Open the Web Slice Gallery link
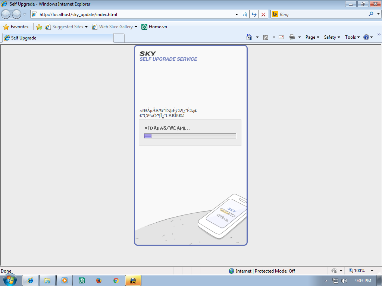Screen dimensions: 382x286 pos(115,27)
